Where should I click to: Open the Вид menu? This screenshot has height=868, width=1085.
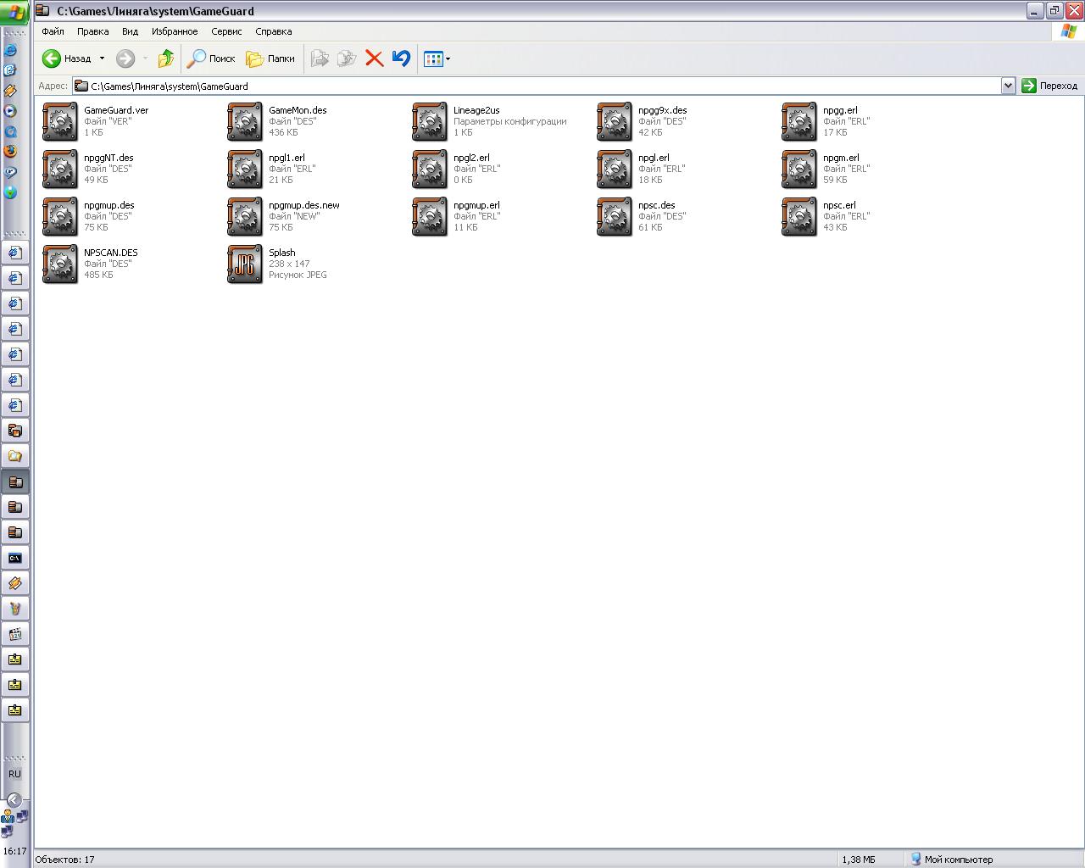point(130,31)
